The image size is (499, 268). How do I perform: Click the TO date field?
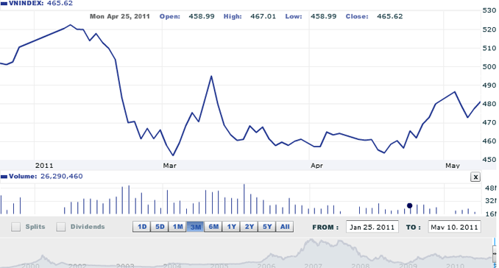coord(454,227)
